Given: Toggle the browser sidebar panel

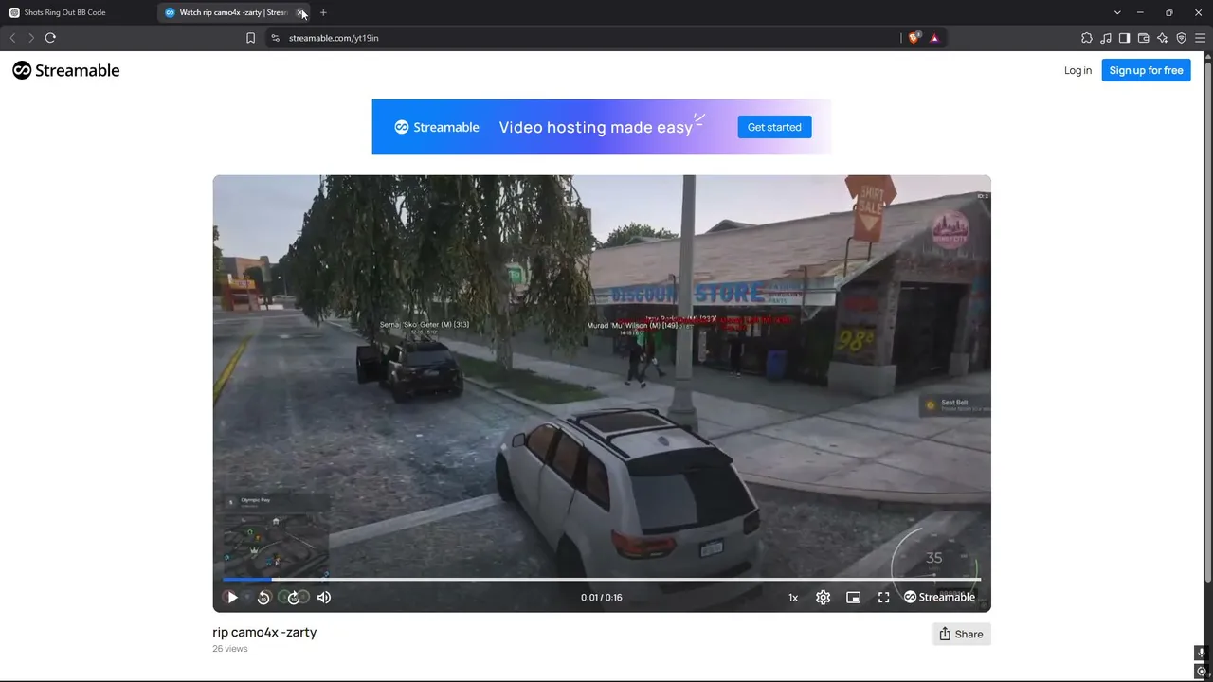Looking at the screenshot, I should pyautogui.click(x=1124, y=38).
